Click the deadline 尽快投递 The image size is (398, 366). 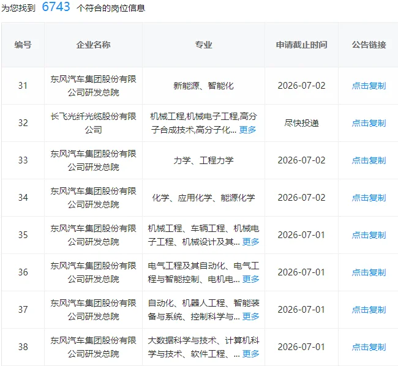tap(301, 123)
